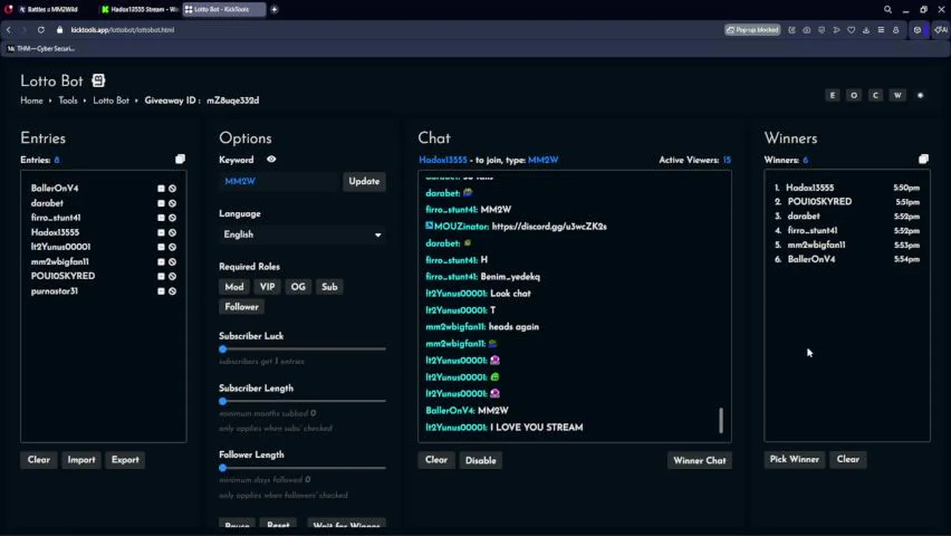The height and width of the screenshot is (536, 951).
Task: Click the browser address bar URL
Action: [123, 30]
